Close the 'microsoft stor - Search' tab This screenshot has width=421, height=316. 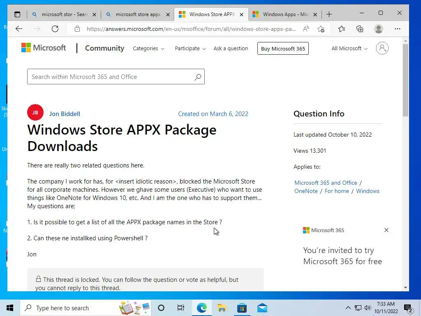[x=94, y=14]
